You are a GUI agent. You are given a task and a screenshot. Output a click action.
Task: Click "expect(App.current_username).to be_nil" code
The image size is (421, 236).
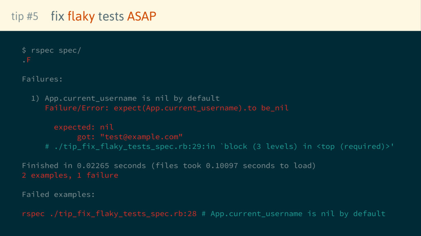tap(201, 108)
